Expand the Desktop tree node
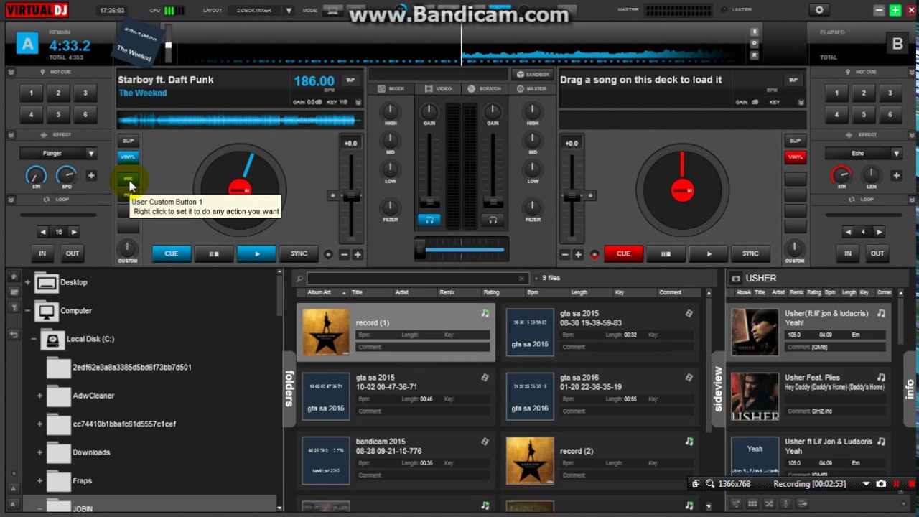This screenshot has width=919, height=517. 27,283
